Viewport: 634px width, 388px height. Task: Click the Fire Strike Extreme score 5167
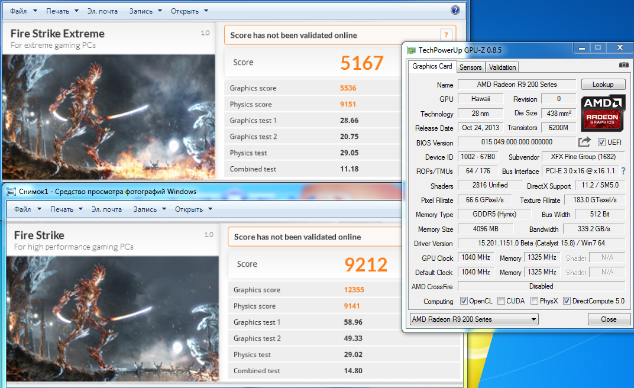pos(362,63)
